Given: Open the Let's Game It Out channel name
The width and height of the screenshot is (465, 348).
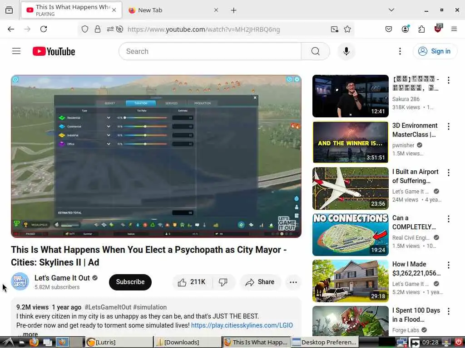Looking at the screenshot, I should pyautogui.click(x=62, y=278).
